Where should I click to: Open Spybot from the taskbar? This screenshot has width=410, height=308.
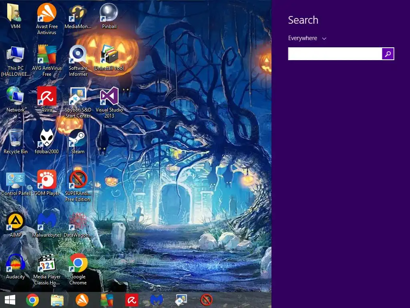(x=181, y=300)
